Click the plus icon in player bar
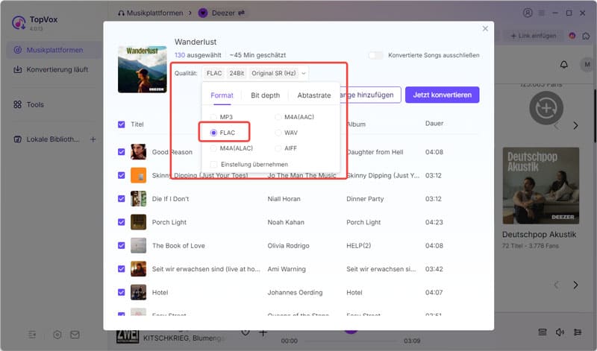 pos(263,333)
